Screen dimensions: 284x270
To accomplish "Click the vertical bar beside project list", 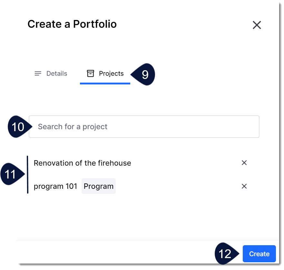I will tap(27, 175).
